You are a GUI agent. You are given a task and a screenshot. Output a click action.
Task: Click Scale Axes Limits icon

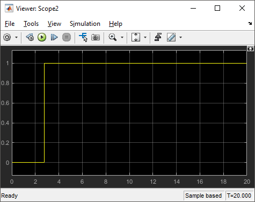pos(136,37)
